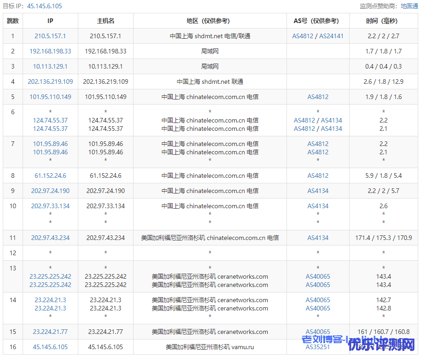Image resolution: width=421 pixels, height=357 pixels.
Task: Click blue IP link 101.95.110.149 in hop 5
Action: coord(50,97)
